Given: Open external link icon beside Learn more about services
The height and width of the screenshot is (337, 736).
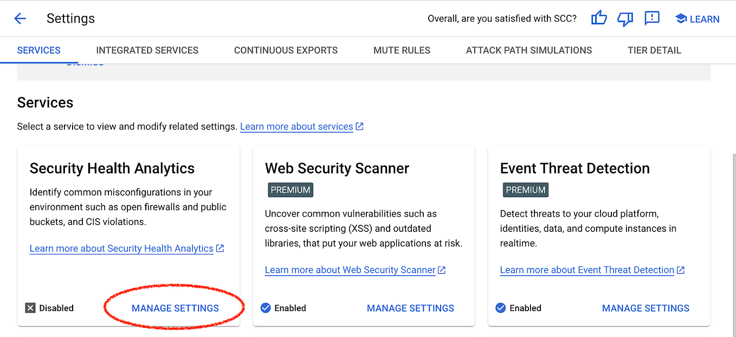Looking at the screenshot, I should tap(359, 126).
